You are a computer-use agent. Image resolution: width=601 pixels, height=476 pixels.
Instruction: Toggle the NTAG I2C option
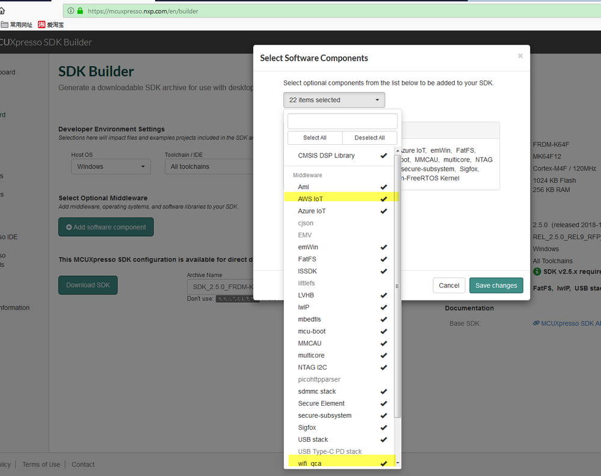coord(339,367)
